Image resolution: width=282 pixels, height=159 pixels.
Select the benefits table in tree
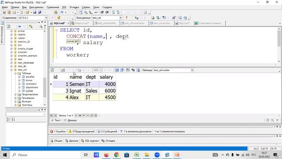(x=30, y=77)
